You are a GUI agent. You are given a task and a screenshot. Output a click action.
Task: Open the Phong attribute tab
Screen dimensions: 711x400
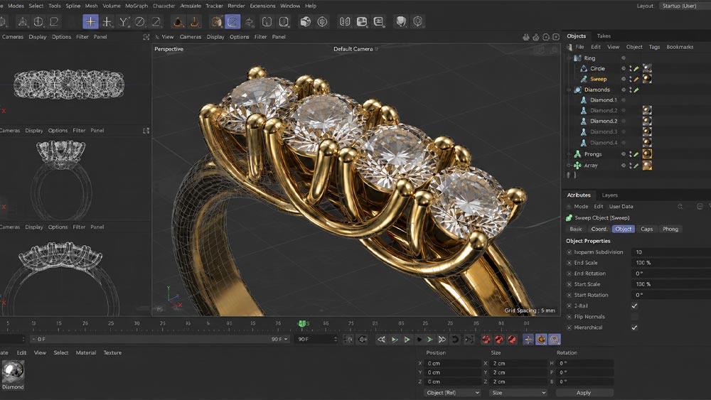coord(670,229)
